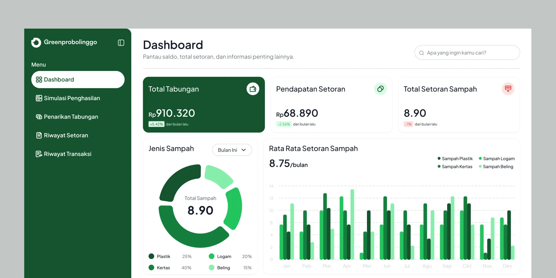Image resolution: width=556 pixels, height=278 pixels.
Task: Click the Jenis Sampah card title
Action: (x=171, y=148)
